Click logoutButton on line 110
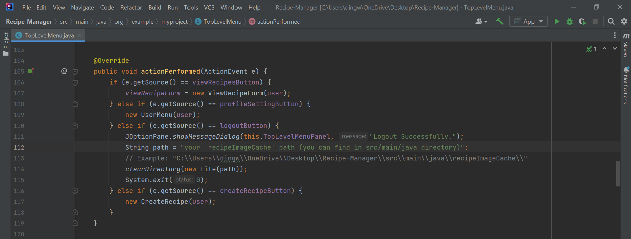This screenshot has width=631, height=239. tap(244, 126)
